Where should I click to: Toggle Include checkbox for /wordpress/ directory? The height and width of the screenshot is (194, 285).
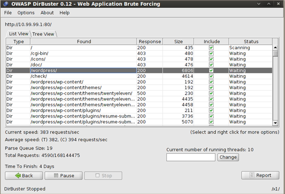211,70
